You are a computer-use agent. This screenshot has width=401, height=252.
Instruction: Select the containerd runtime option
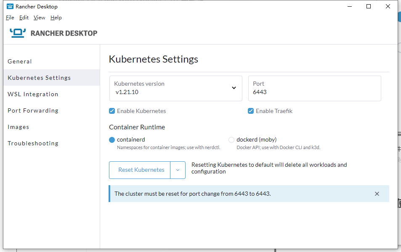(x=112, y=140)
